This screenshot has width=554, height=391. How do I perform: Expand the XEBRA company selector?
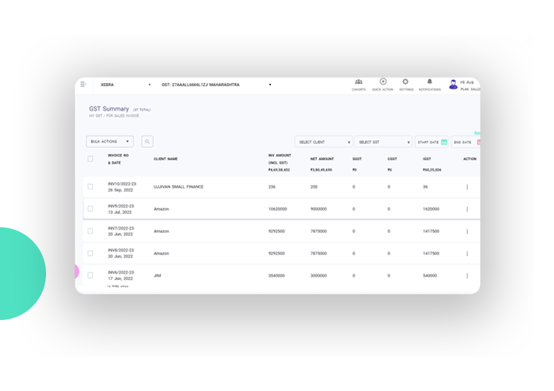pos(125,85)
